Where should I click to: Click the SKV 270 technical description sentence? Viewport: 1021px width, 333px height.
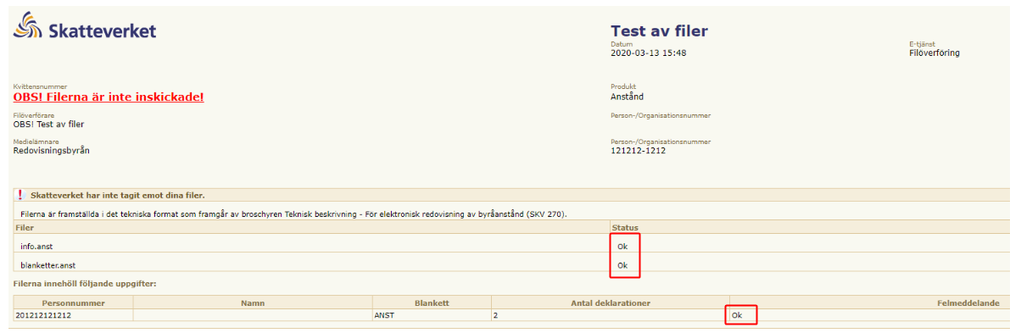pos(293,214)
